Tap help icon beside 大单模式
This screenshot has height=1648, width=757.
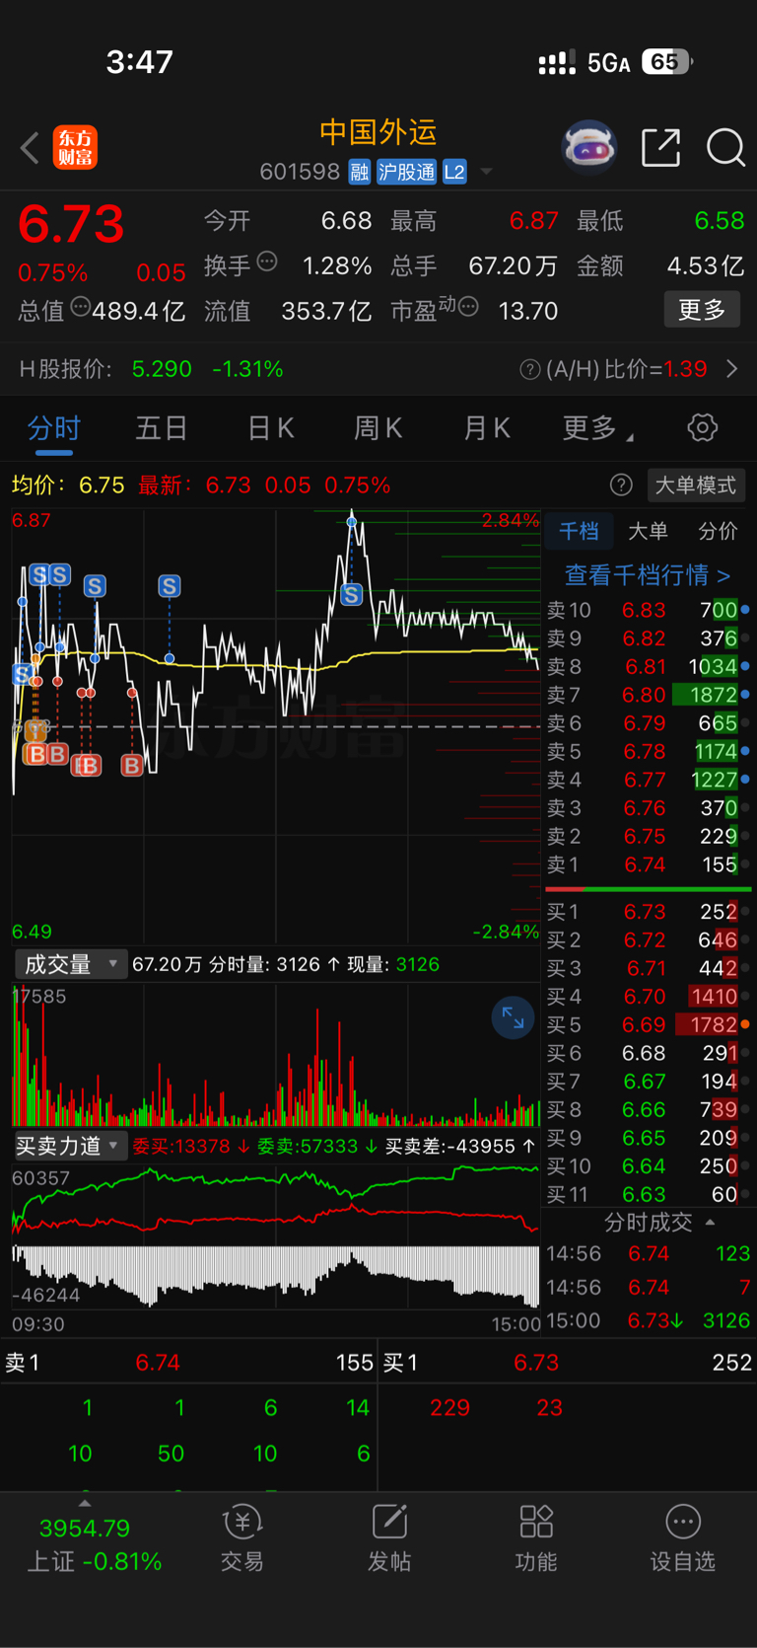621,485
